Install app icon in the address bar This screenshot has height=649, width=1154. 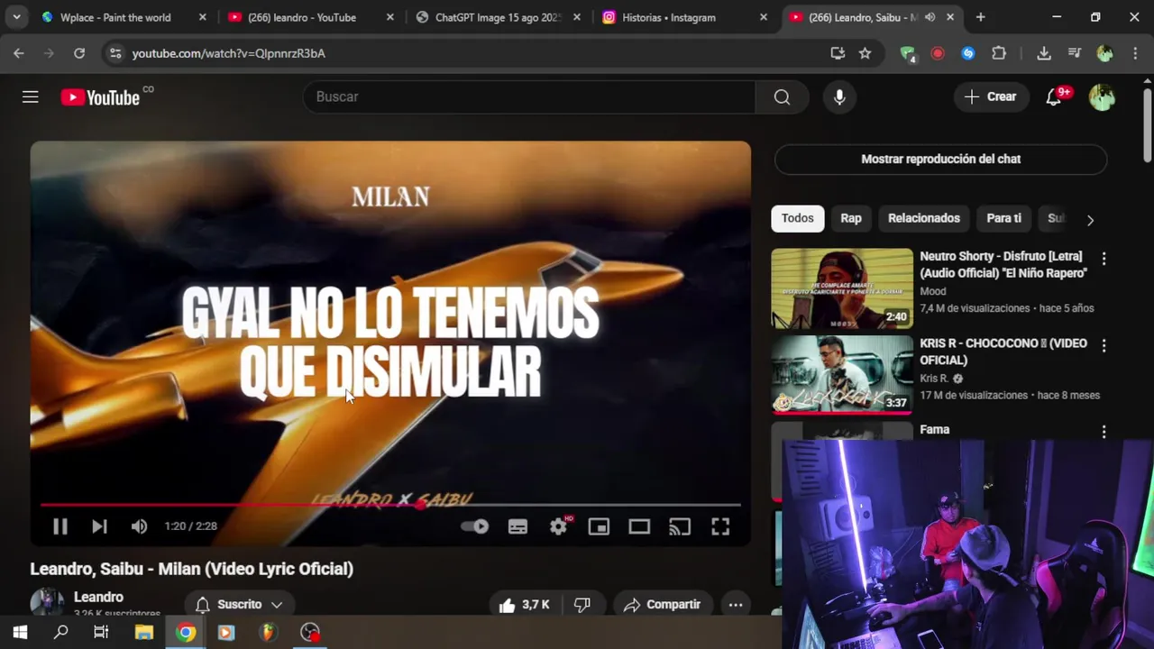838,53
